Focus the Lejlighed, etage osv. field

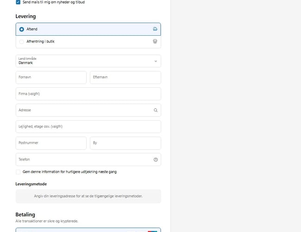(88, 127)
